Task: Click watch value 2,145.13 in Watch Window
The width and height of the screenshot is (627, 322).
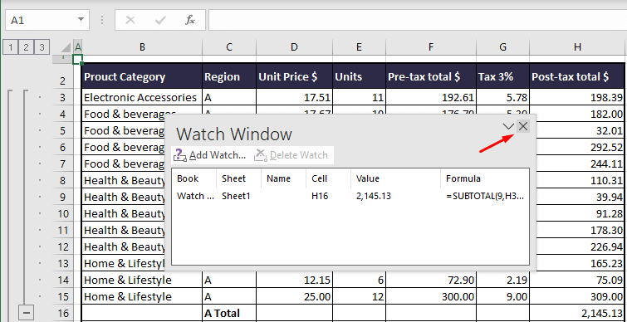Action: point(374,196)
